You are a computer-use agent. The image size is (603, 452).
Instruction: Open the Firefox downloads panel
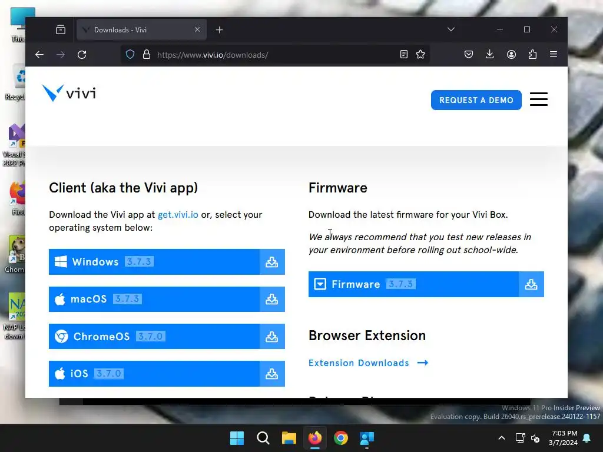(489, 55)
